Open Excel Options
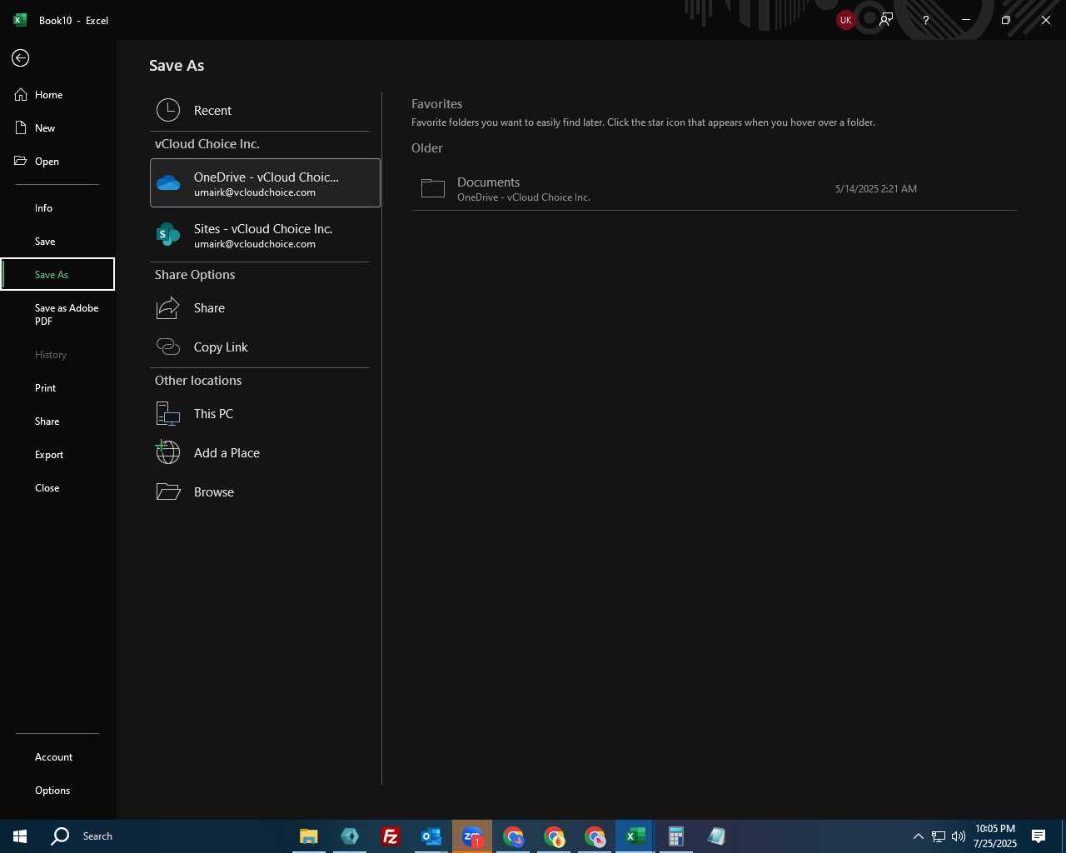1066x853 pixels. (57, 791)
